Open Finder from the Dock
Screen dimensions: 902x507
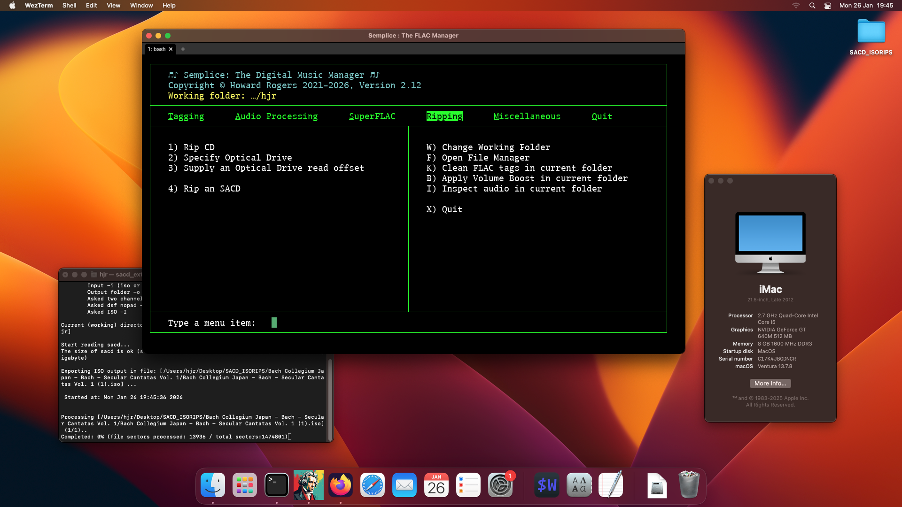213,485
